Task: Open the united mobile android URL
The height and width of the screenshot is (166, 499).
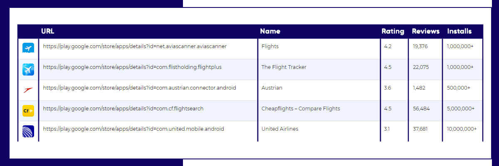Action: point(133,129)
